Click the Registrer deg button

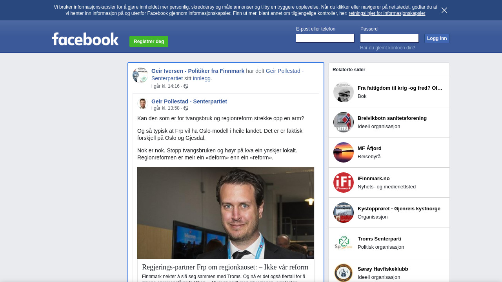[x=149, y=42]
